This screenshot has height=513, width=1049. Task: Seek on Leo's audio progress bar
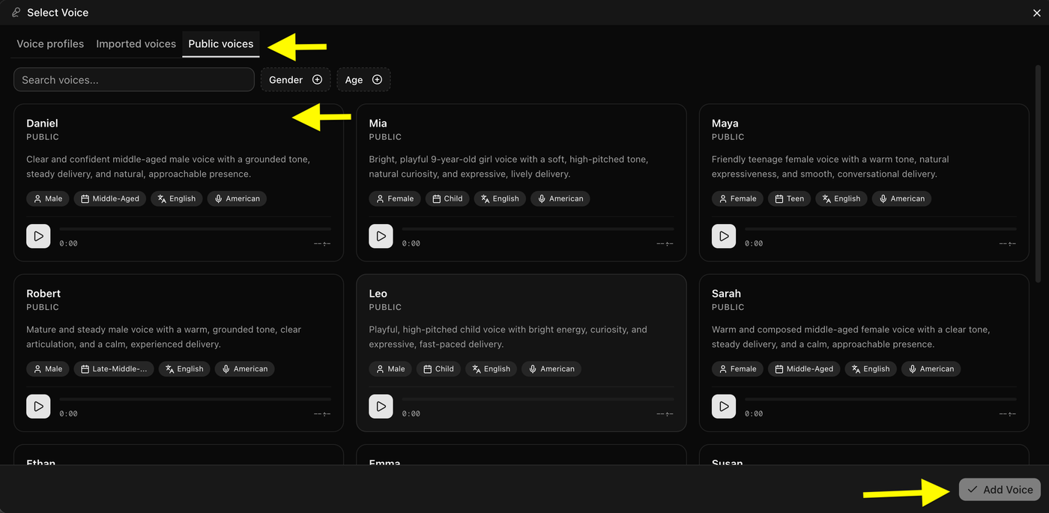tap(538, 399)
